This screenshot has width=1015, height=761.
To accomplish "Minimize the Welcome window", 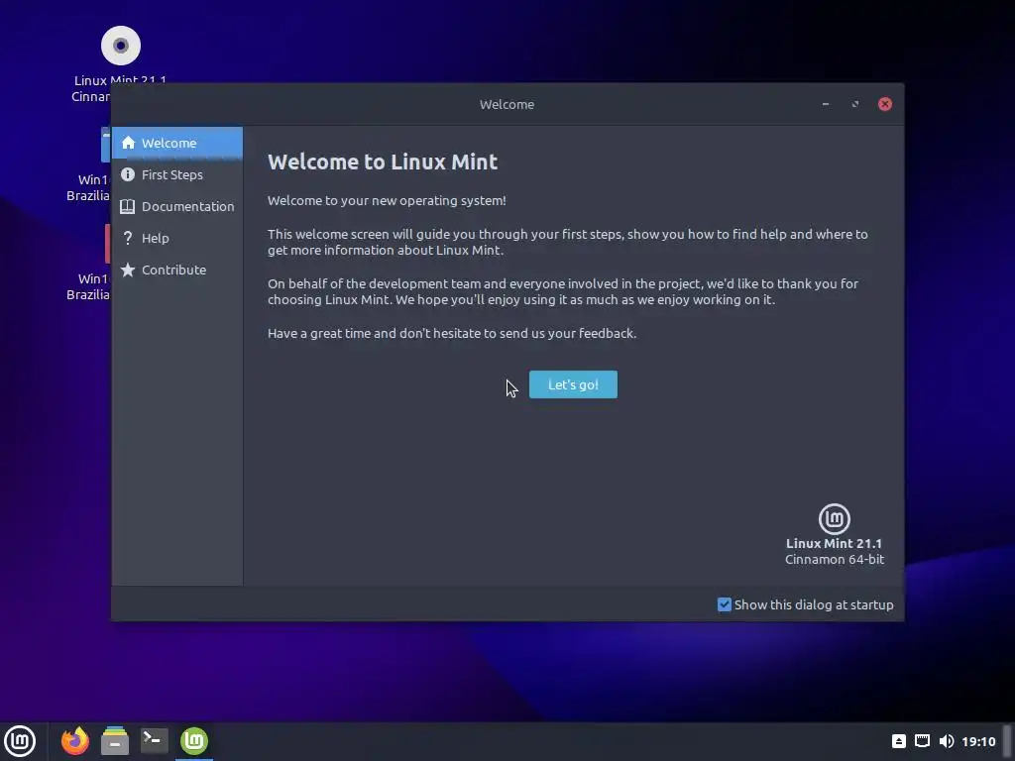I will (826, 104).
